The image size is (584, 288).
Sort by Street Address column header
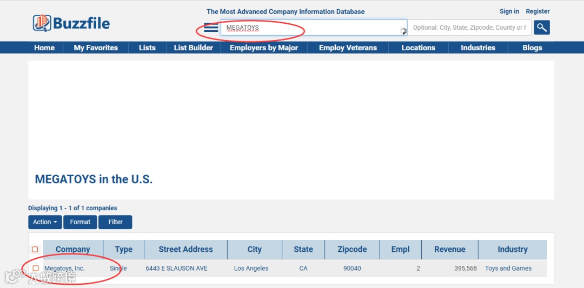185,249
